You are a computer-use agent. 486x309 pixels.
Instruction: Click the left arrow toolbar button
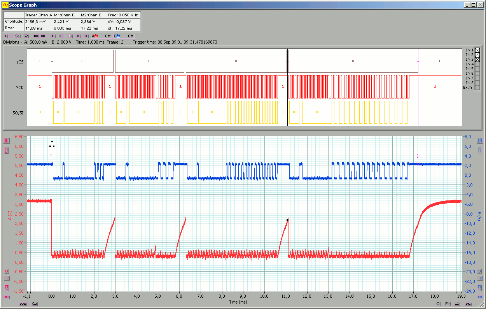point(36,36)
